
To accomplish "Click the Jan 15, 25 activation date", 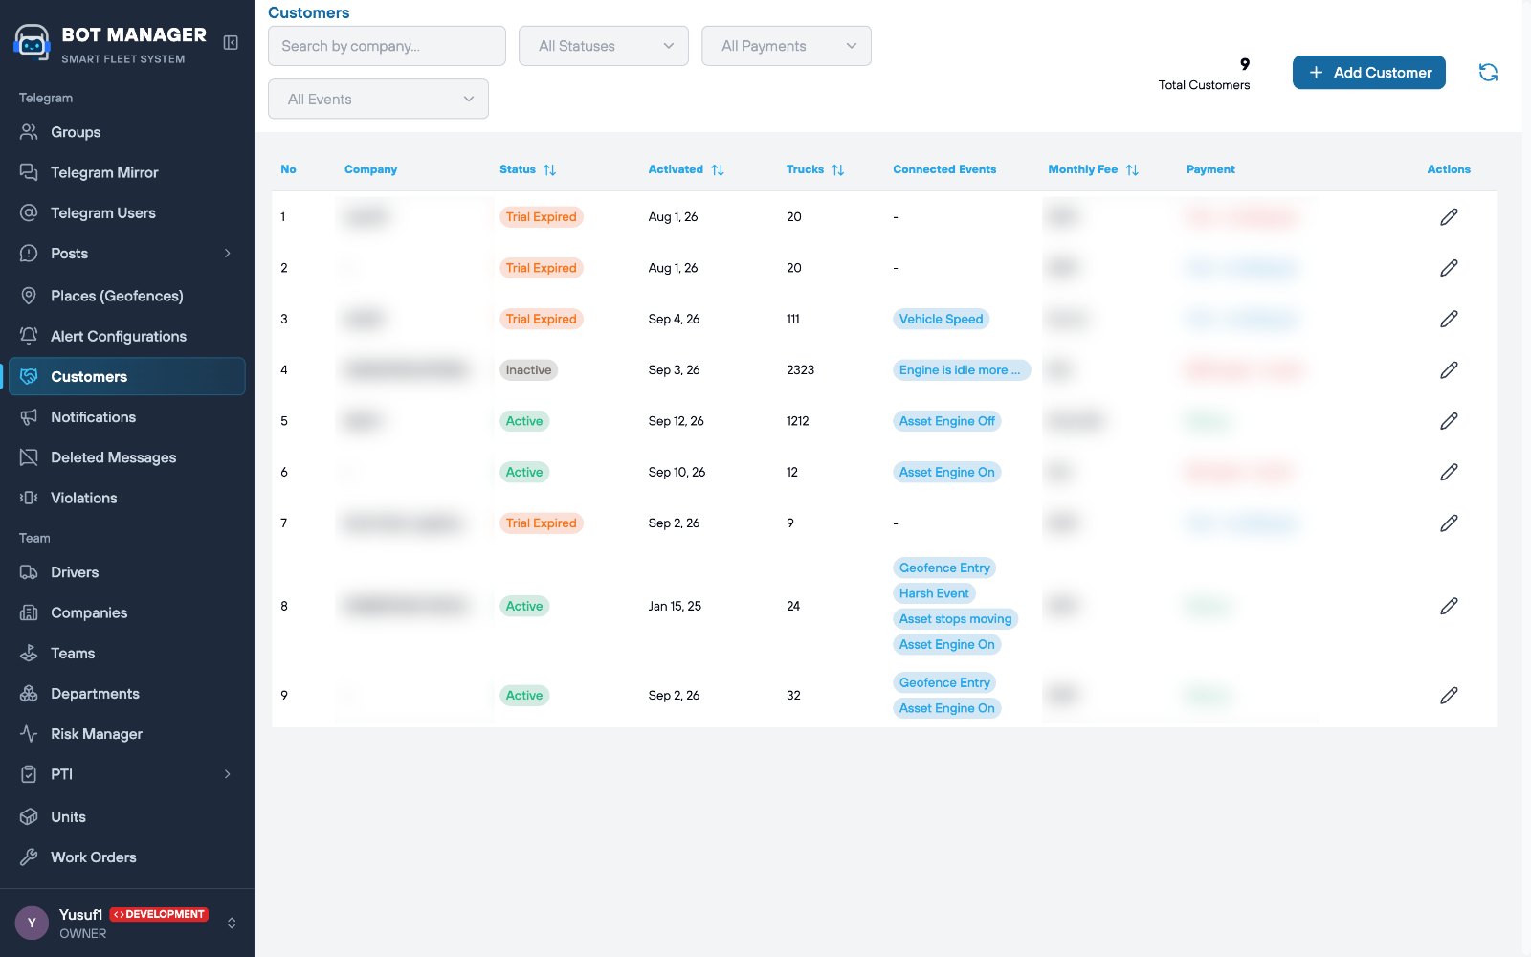I will [675, 606].
